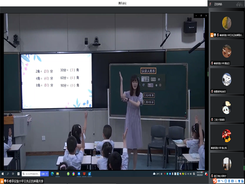Viewport: 245px width, 184px height.
Task: Click the muted microphone icon beside 正在讲话
Action: (211, 4)
